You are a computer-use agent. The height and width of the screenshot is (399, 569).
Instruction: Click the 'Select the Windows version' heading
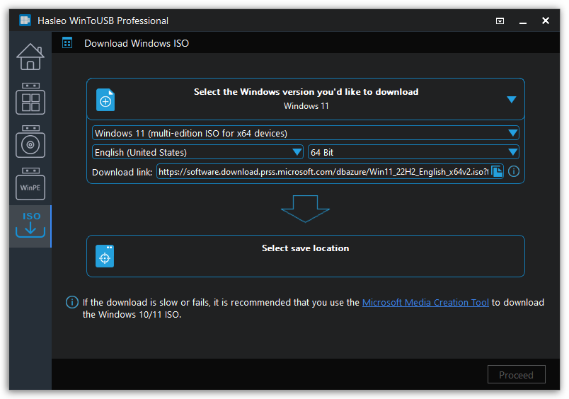pos(306,92)
